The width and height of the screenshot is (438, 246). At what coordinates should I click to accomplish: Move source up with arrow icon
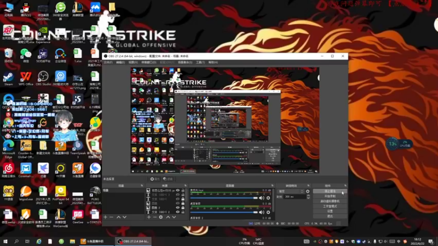(x=168, y=217)
